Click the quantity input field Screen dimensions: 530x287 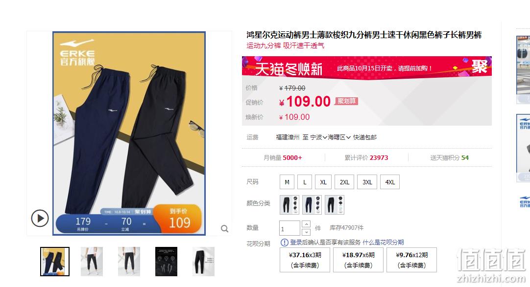click(289, 228)
